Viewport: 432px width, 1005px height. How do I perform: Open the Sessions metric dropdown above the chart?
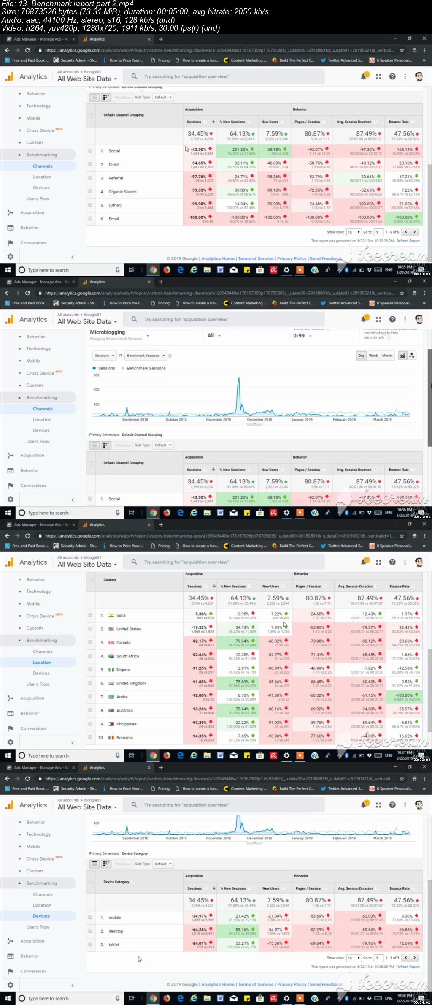104,356
